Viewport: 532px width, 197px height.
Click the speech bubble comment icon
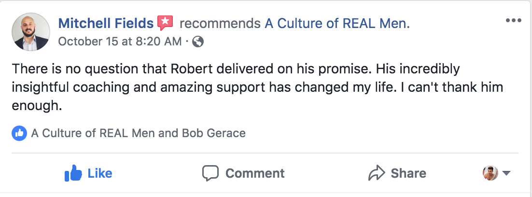pos(210,173)
